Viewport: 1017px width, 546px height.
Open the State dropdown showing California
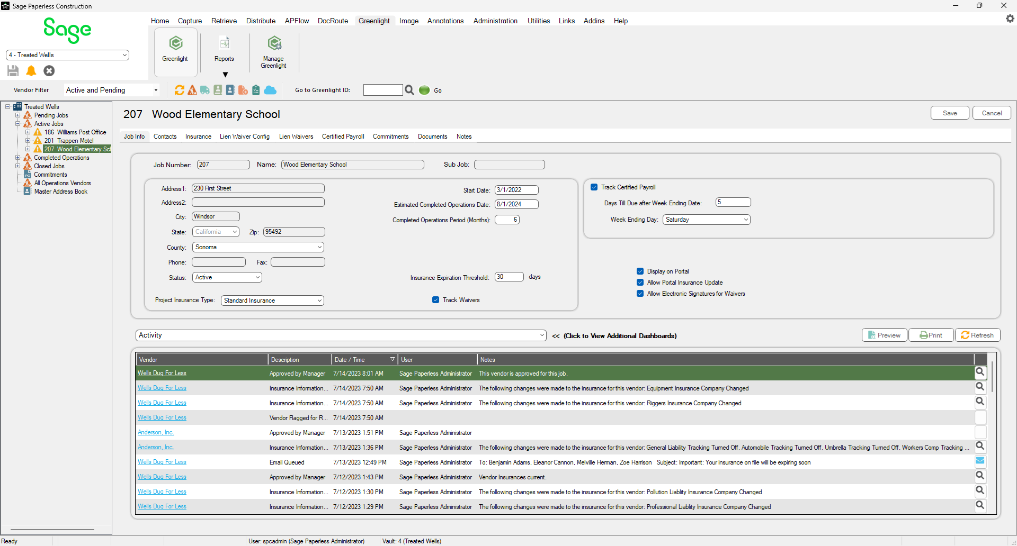click(216, 232)
